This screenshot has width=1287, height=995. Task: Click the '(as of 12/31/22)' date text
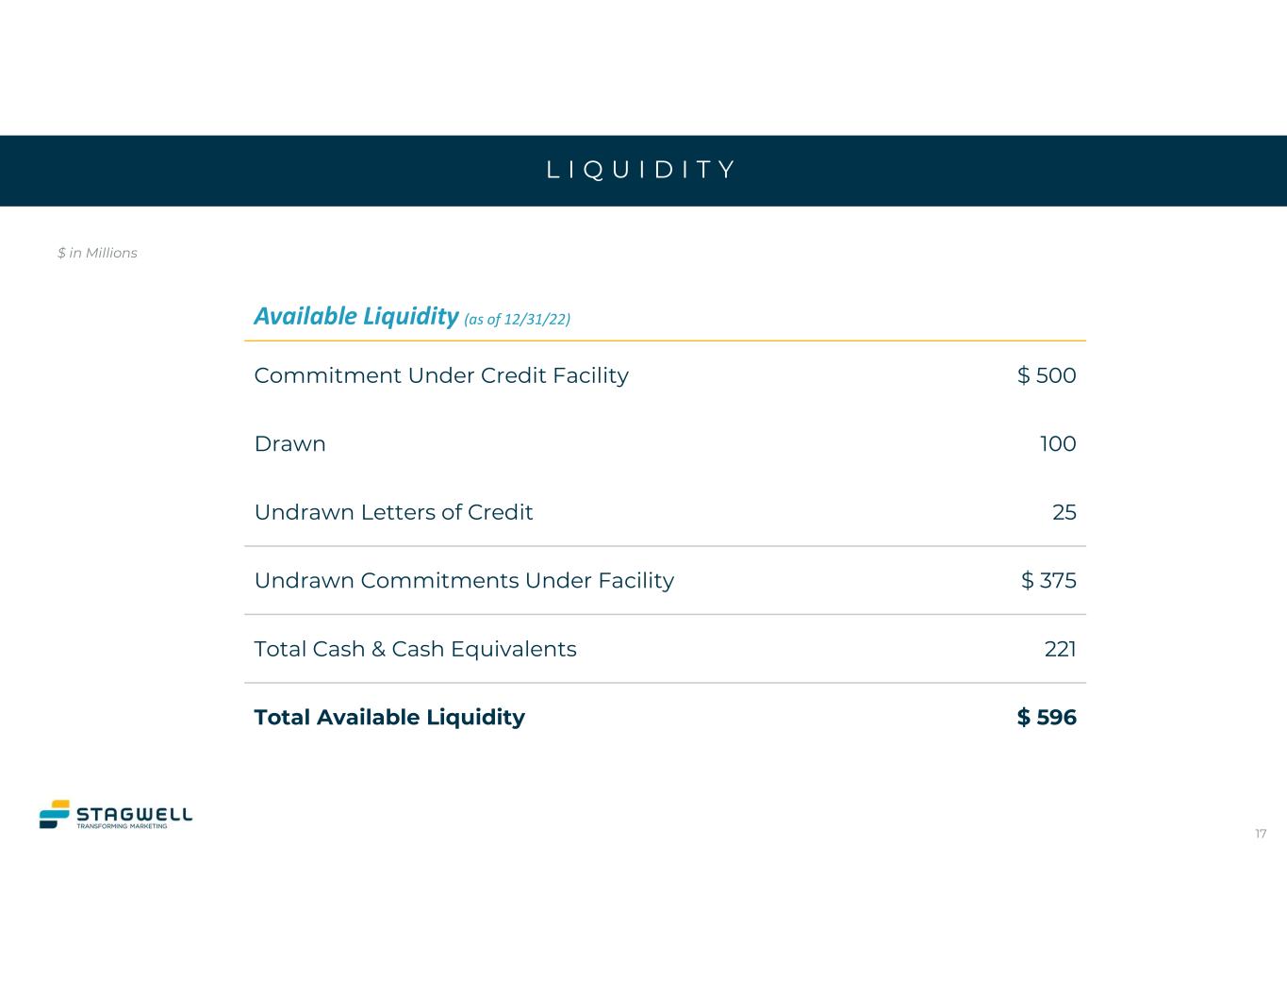[518, 319]
